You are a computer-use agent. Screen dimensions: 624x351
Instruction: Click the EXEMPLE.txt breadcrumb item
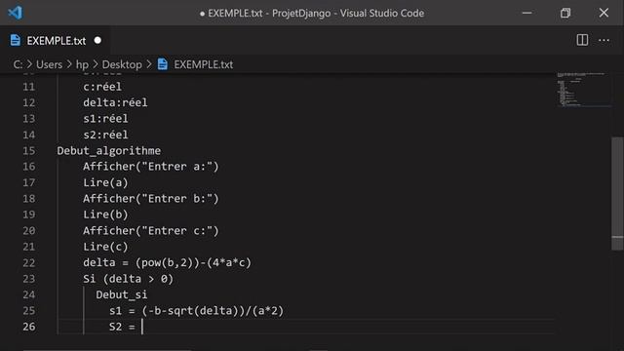coord(204,64)
